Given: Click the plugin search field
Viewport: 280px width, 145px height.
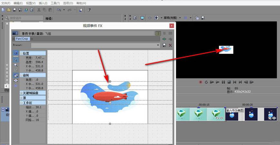Looking at the screenshot, I should coord(24,18).
